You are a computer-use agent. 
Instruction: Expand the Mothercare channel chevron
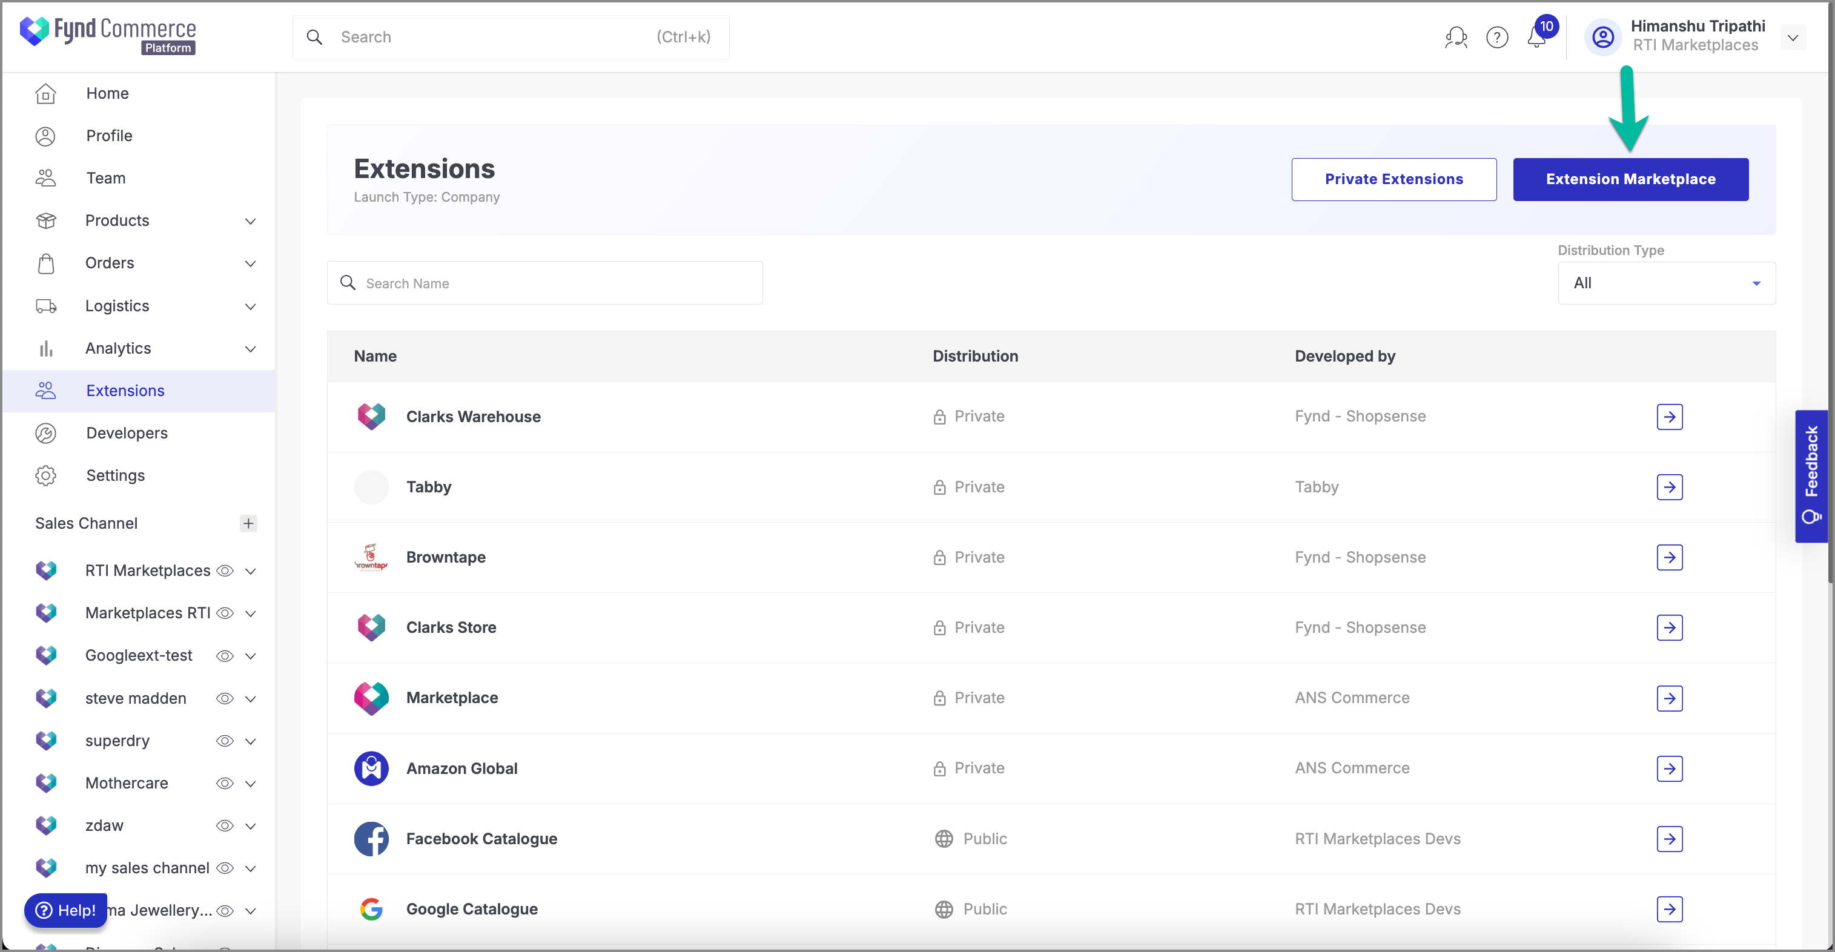250,783
